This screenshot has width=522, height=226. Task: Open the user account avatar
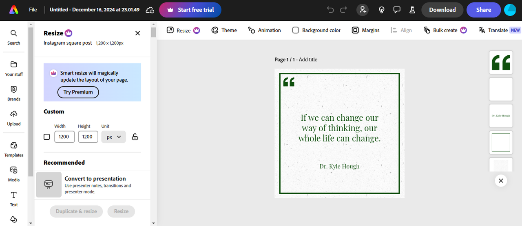point(510,10)
